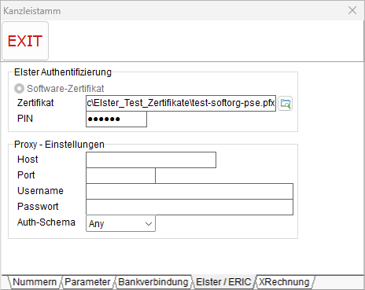Click the Username label

pos(40,191)
